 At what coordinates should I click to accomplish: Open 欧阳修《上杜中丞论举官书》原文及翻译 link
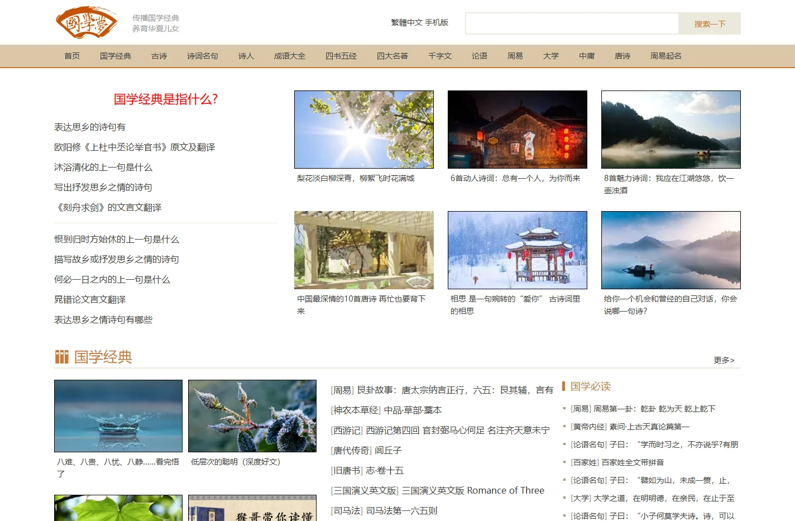pos(135,147)
